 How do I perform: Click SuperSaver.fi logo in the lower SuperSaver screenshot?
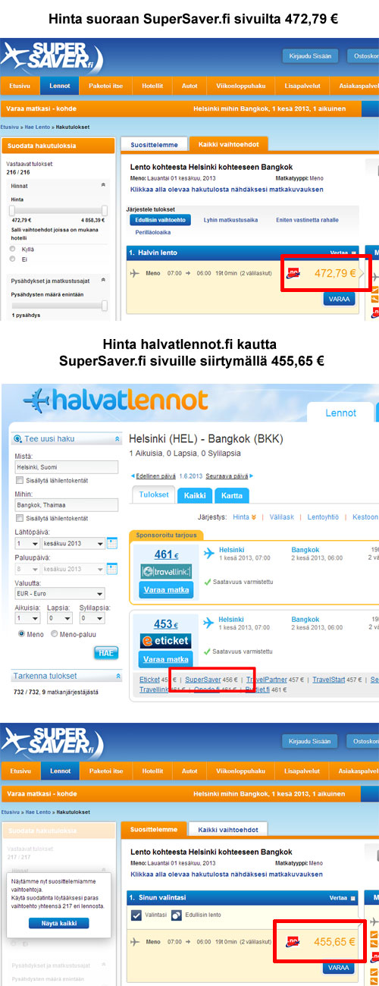pos(52,741)
